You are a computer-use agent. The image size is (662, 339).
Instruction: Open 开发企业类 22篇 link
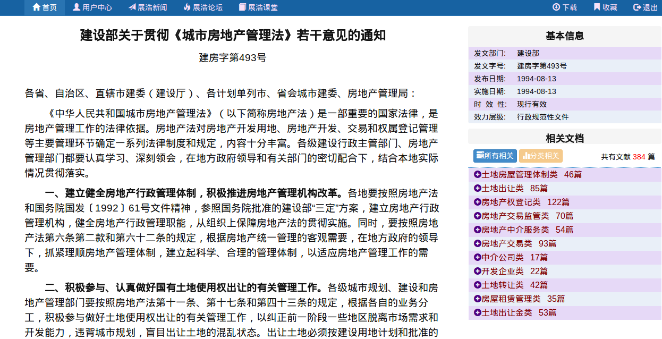[515, 271]
